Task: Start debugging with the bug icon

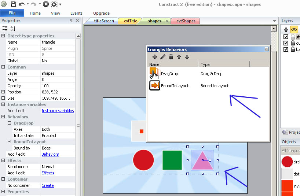Action: [54, 4]
